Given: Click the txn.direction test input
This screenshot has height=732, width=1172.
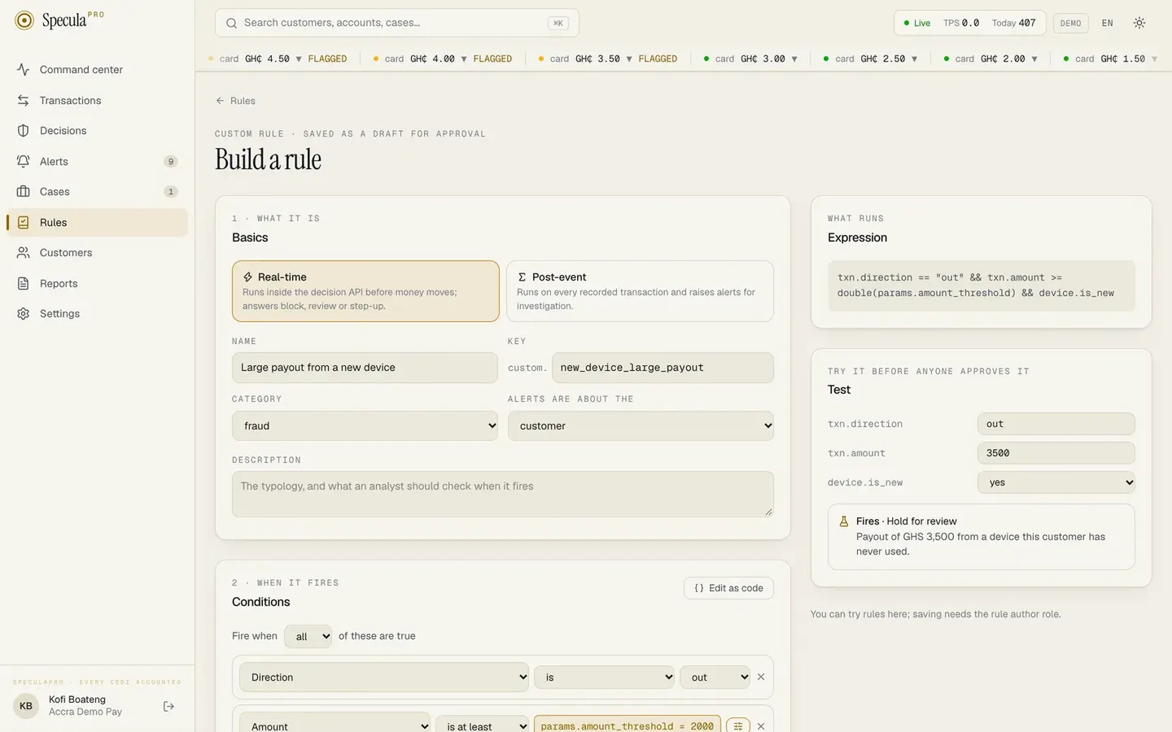Looking at the screenshot, I should click(1056, 424).
